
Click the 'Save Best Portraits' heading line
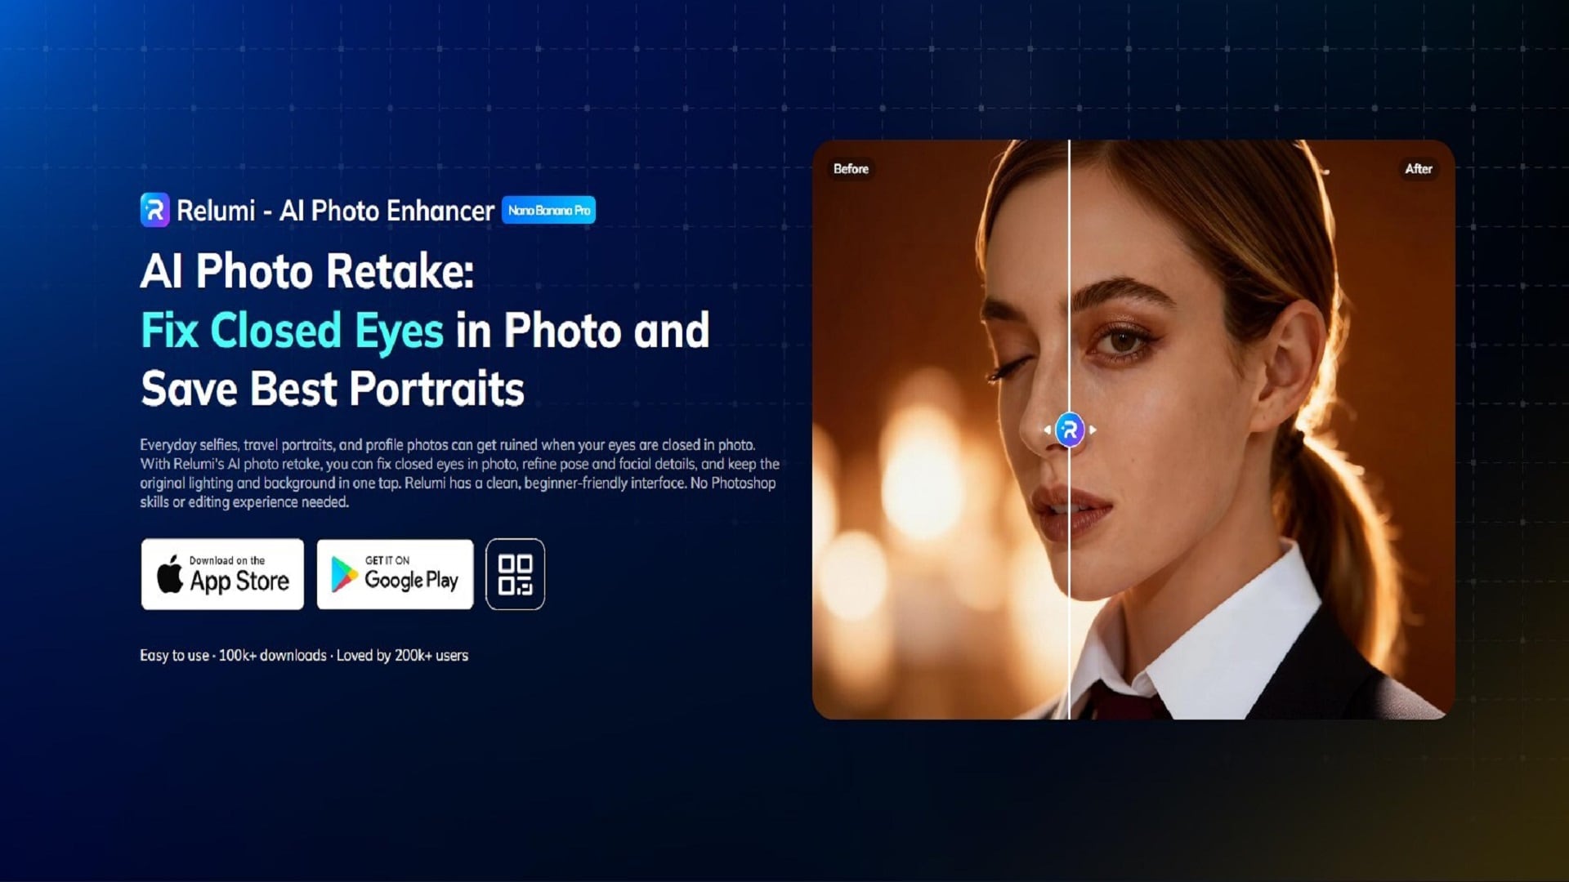click(x=333, y=389)
